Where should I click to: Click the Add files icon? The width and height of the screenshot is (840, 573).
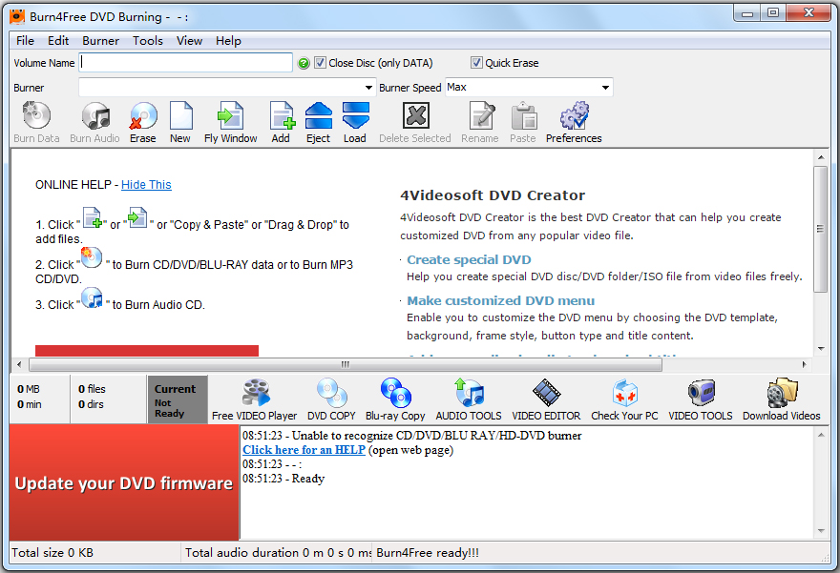click(281, 123)
